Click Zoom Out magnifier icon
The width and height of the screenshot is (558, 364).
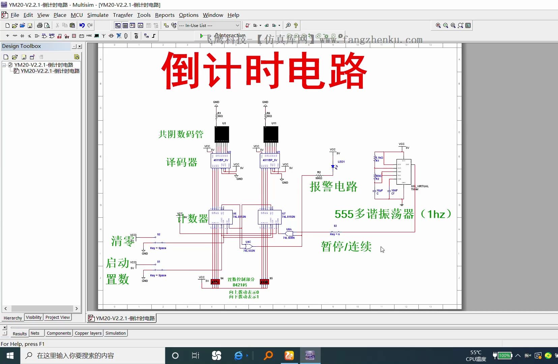pos(446,26)
